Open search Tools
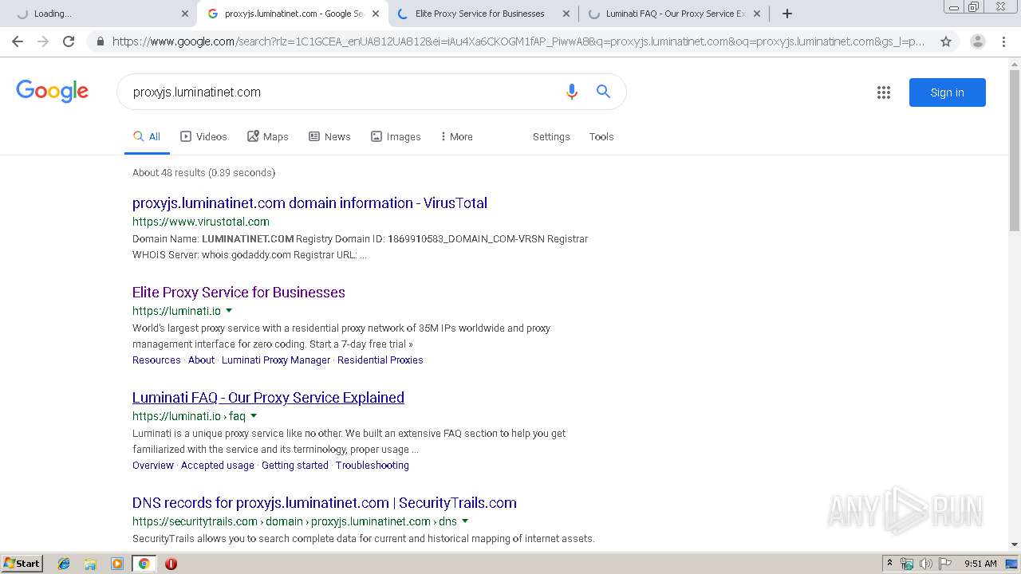This screenshot has height=574, width=1021. click(601, 136)
